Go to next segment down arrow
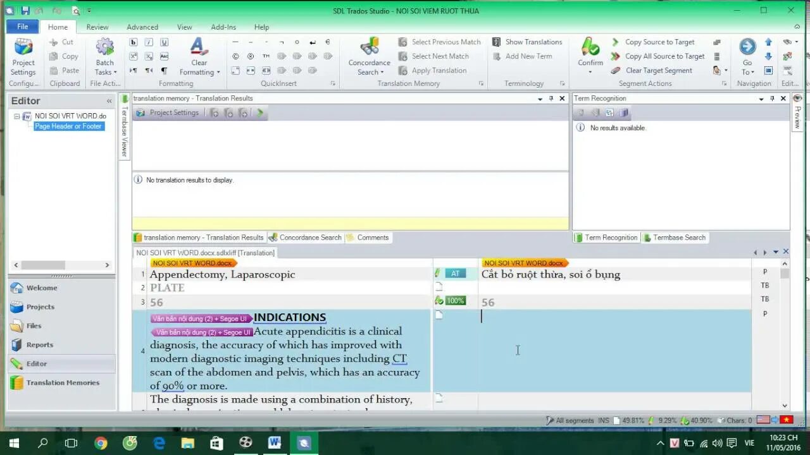The image size is (810, 455). [x=768, y=56]
